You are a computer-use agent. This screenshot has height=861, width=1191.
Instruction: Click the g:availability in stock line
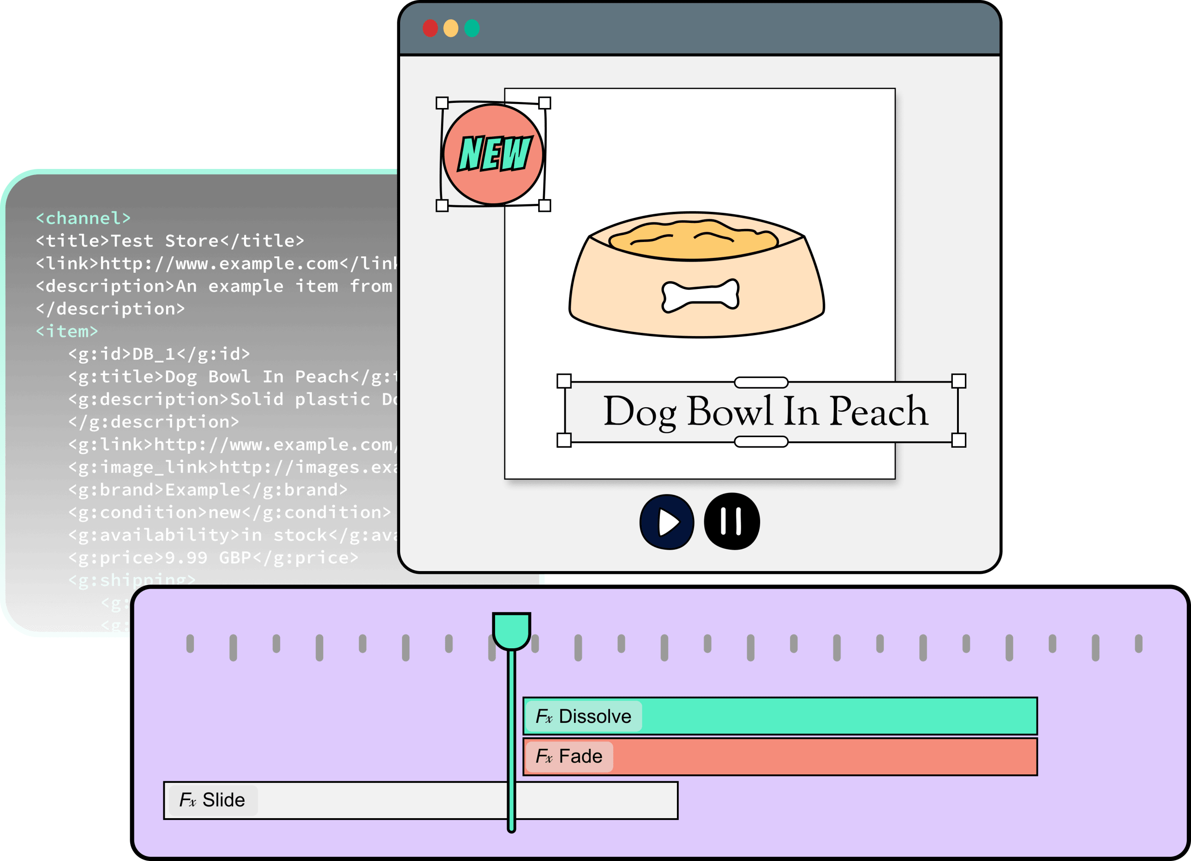pos(233,535)
